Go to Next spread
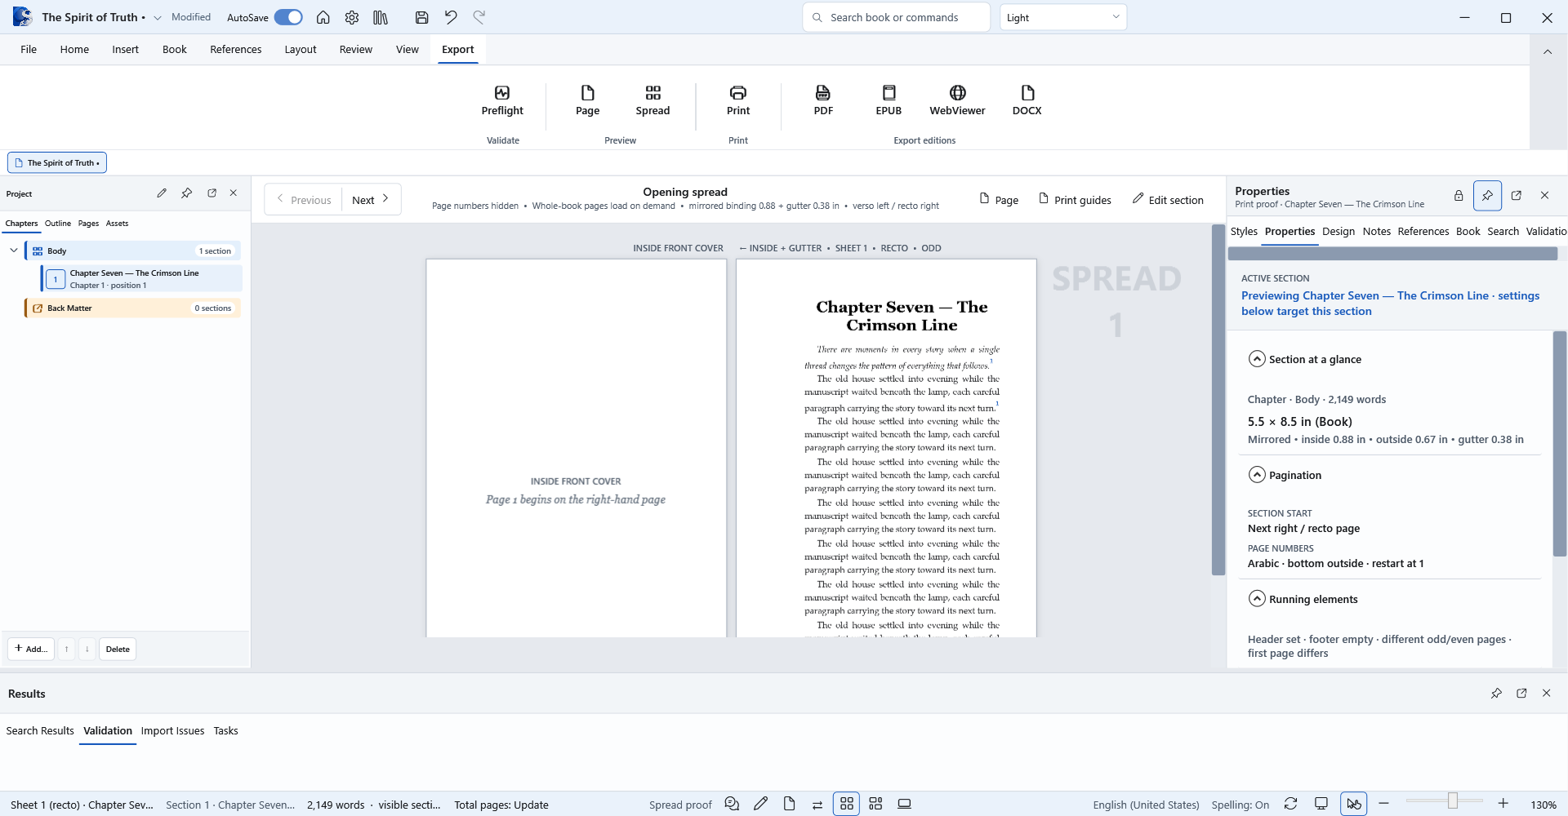Screen dimensions: 1568x816 371,200
